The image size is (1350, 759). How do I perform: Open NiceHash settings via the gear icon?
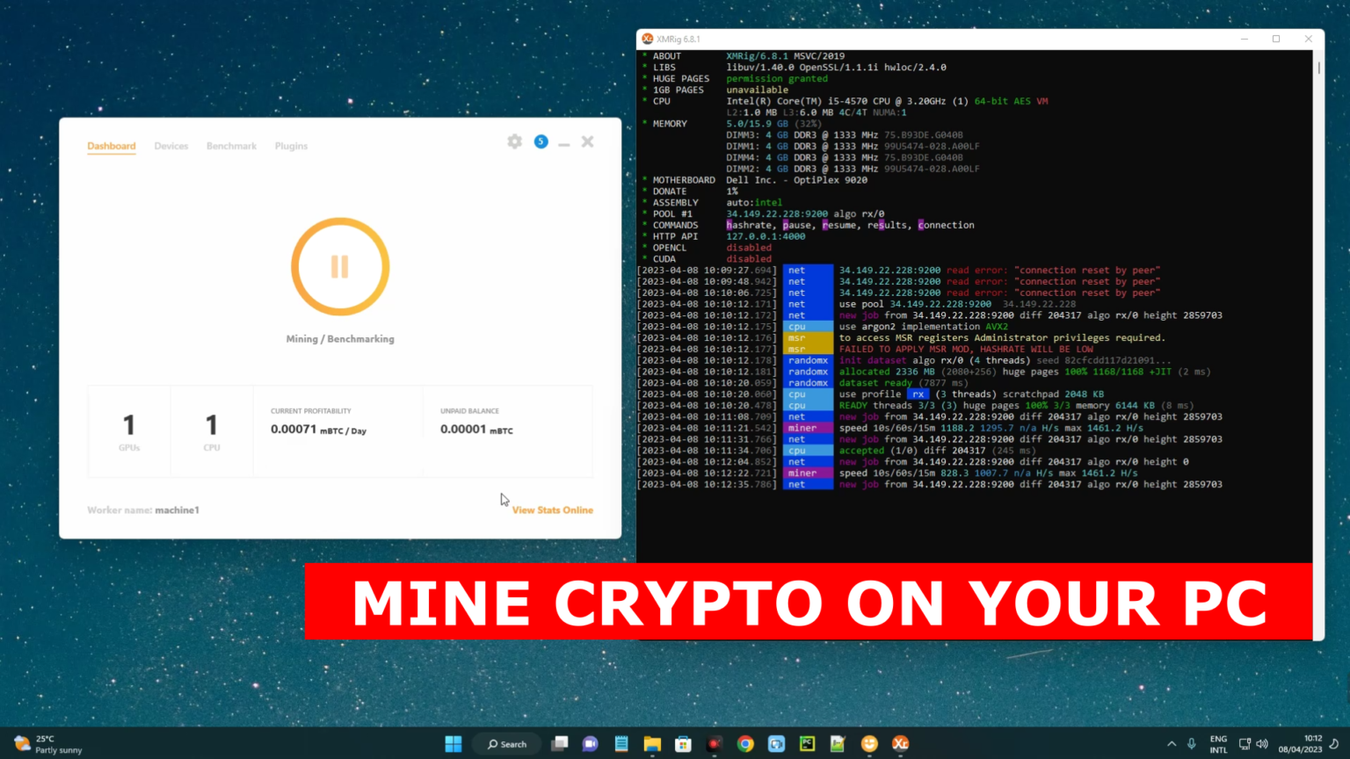pyautogui.click(x=514, y=141)
